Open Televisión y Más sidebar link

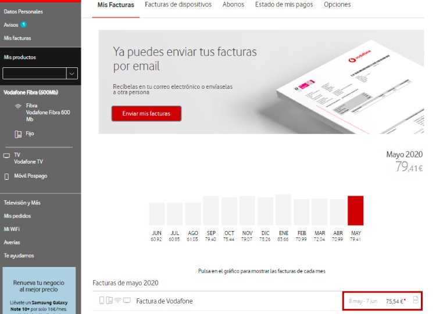point(22,203)
